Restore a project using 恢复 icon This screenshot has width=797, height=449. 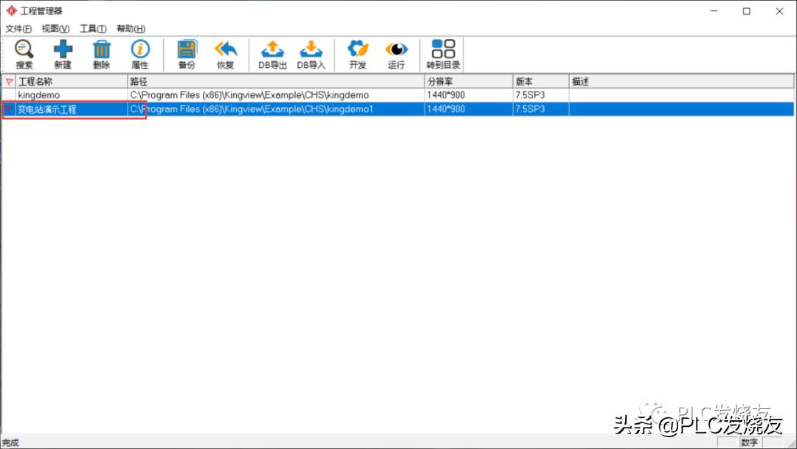(225, 55)
